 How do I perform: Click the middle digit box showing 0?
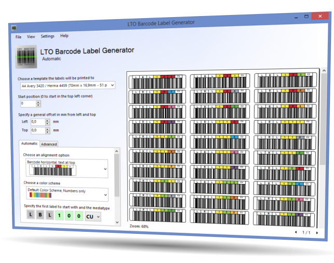pyautogui.click(x=69, y=216)
